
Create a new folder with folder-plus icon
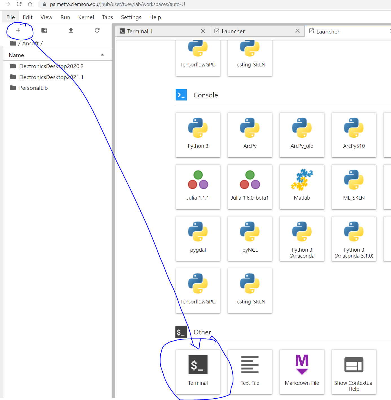[44, 30]
